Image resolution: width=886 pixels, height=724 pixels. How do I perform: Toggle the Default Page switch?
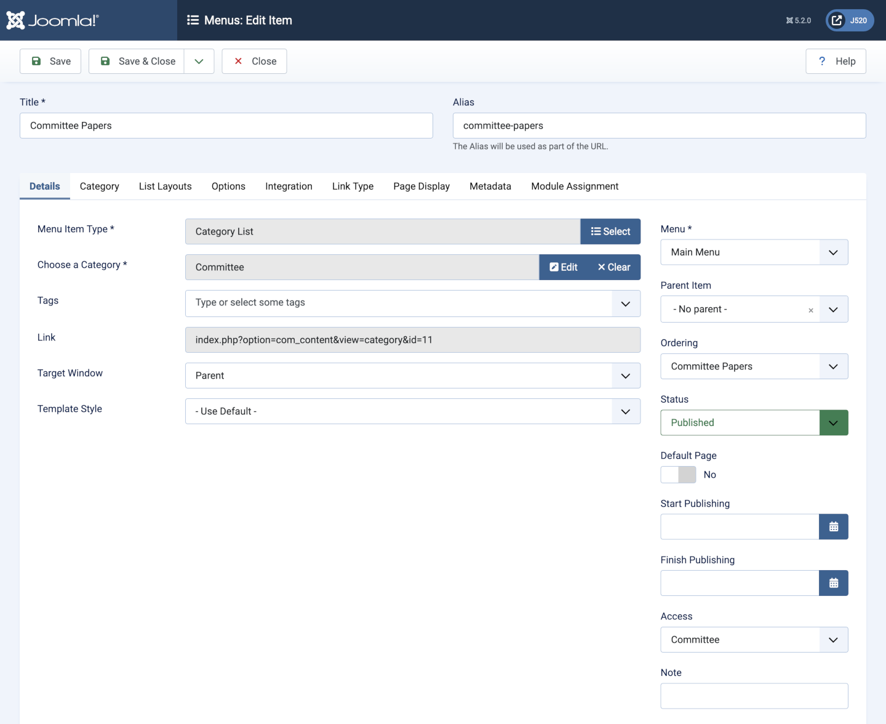[678, 475]
